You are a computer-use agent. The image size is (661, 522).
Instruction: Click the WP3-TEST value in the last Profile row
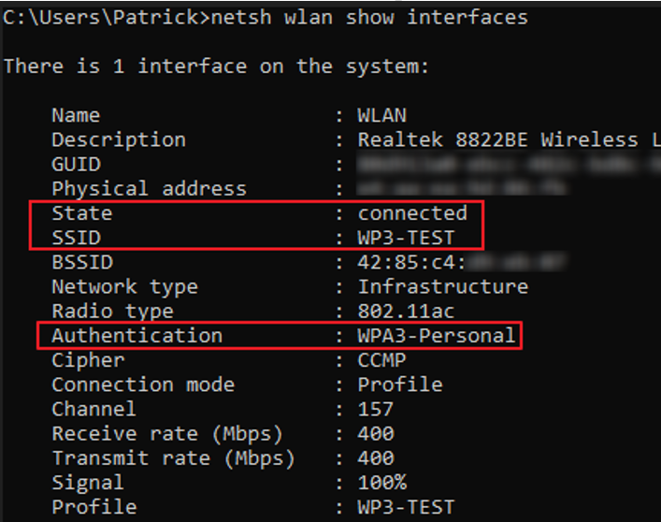click(406, 507)
